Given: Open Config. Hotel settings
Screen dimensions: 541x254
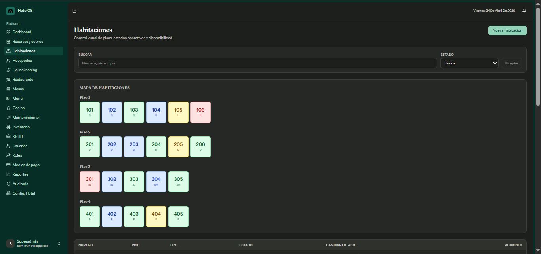Looking at the screenshot, I should pos(24,193).
